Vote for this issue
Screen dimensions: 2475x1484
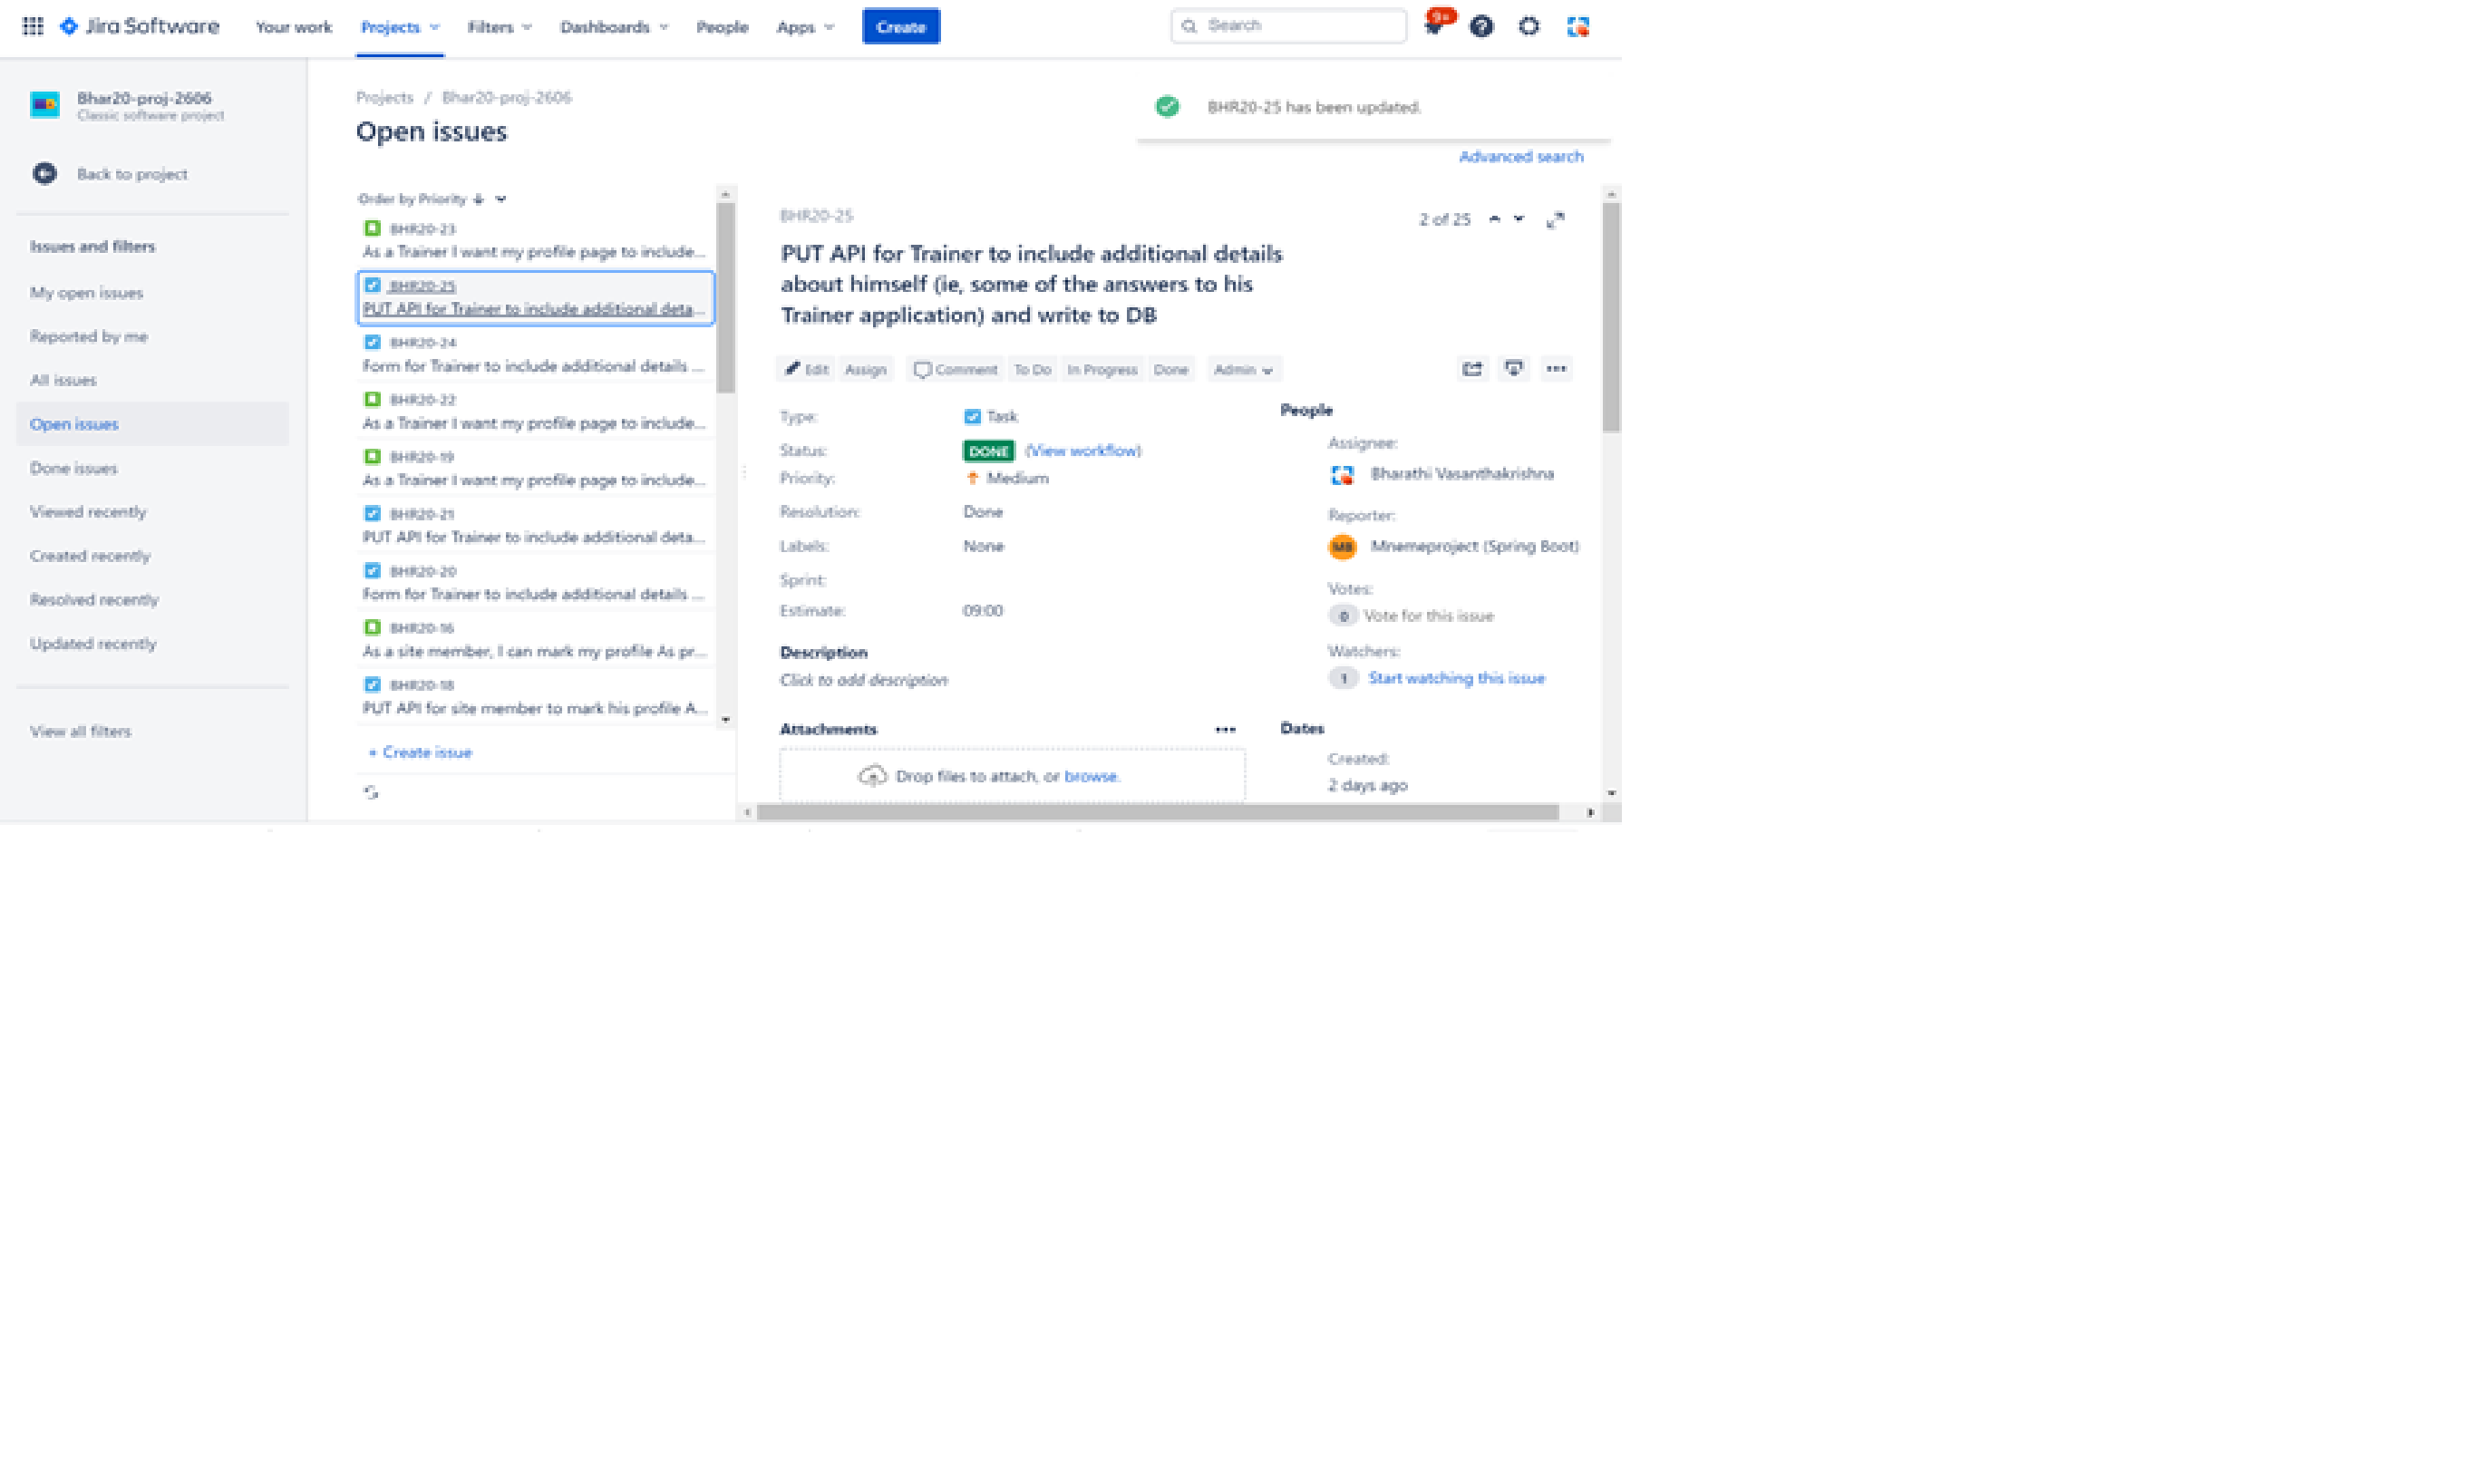tap(1427, 616)
